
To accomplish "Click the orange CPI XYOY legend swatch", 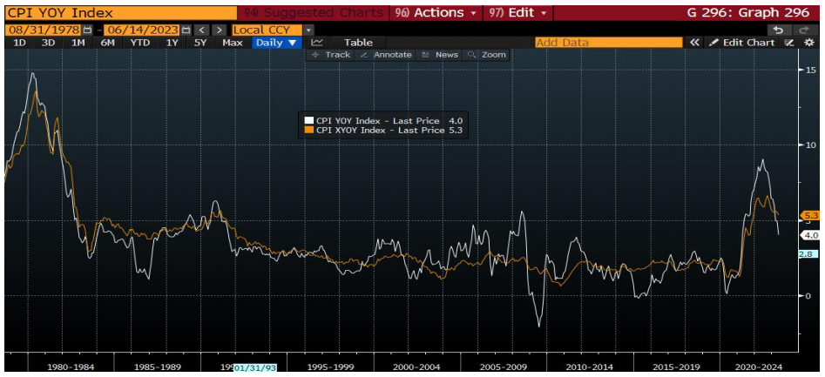I will [308, 130].
